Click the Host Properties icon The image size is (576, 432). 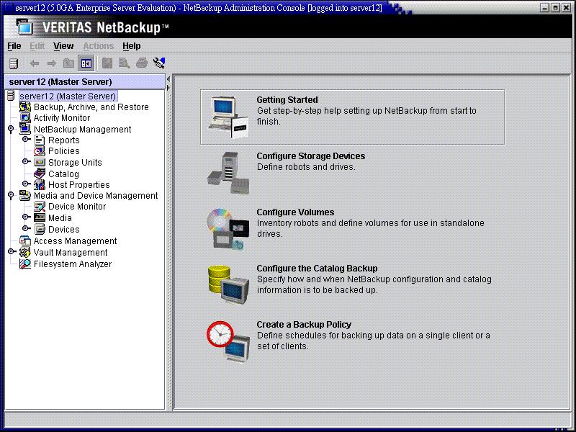(40, 185)
